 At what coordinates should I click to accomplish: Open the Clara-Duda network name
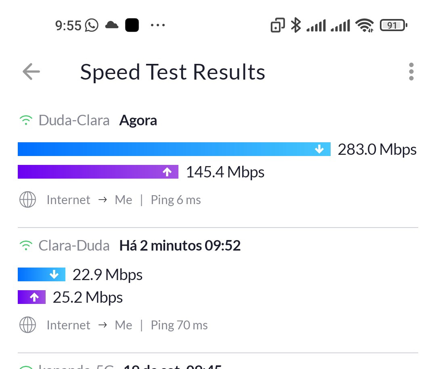(x=74, y=246)
